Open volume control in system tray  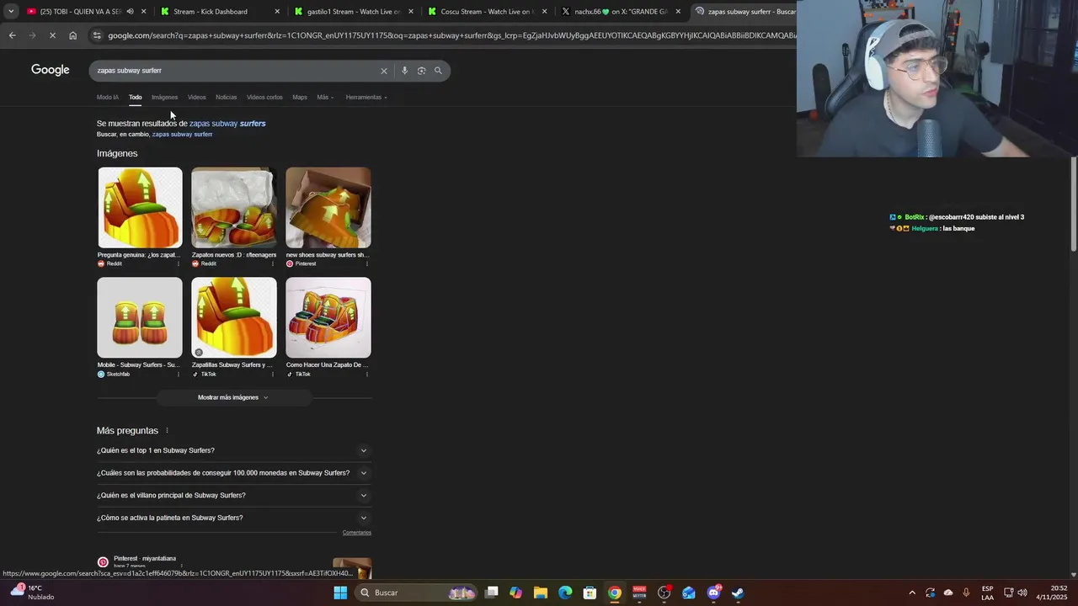pos(1022,593)
